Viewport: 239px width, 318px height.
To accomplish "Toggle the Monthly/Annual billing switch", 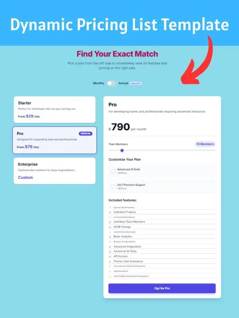I will pos(111,83).
